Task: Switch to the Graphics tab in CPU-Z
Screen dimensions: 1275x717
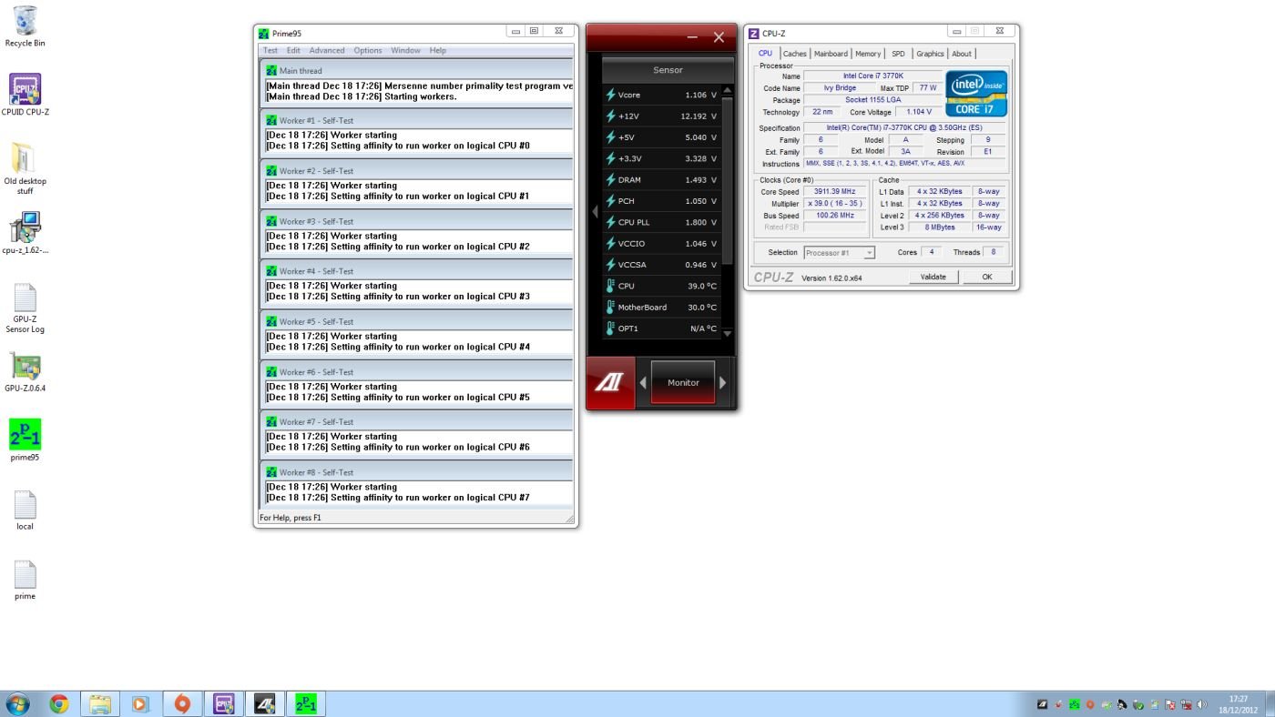Action: tap(931, 54)
